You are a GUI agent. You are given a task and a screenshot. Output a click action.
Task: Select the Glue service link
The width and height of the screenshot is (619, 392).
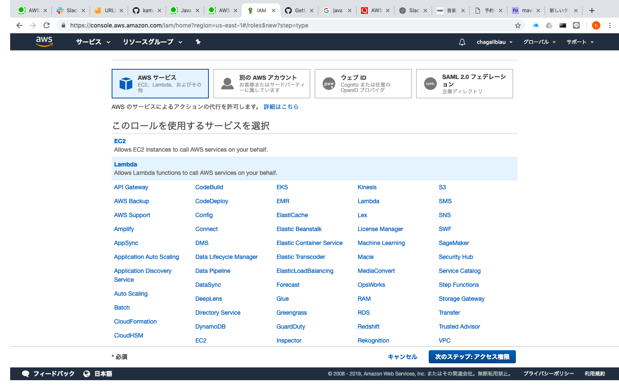(282, 299)
